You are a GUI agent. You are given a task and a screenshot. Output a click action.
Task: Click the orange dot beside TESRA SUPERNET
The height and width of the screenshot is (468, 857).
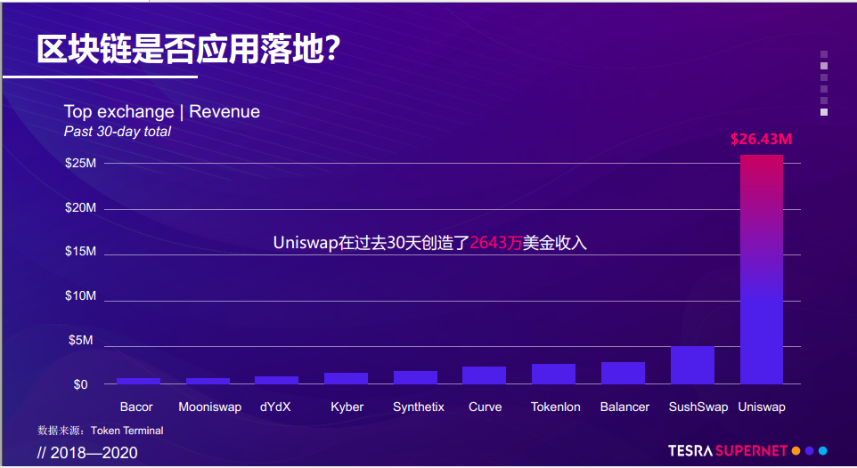tap(796, 450)
